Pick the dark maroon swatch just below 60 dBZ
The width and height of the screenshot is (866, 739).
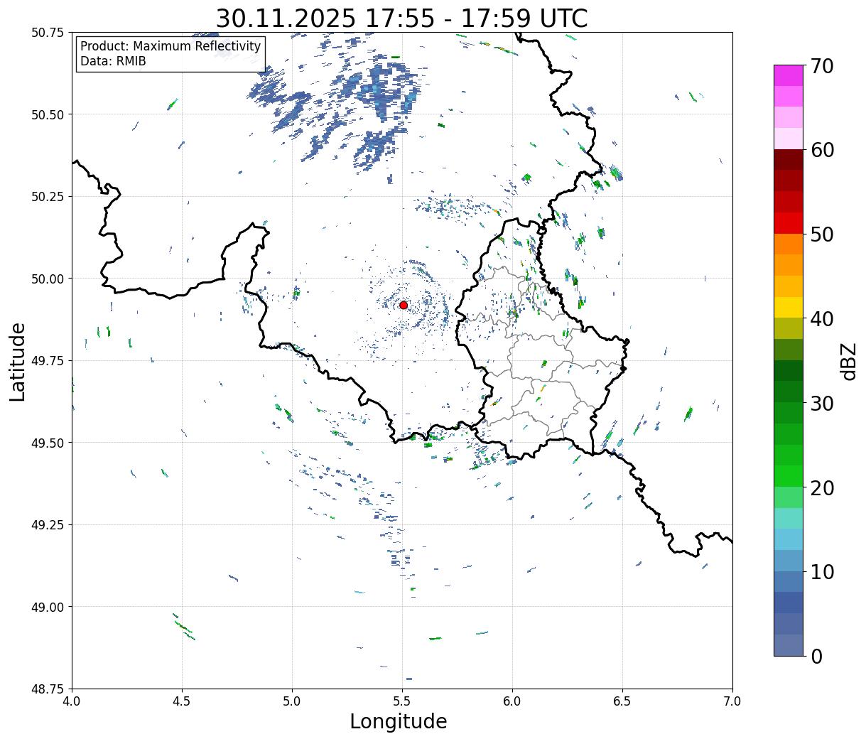point(789,160)
